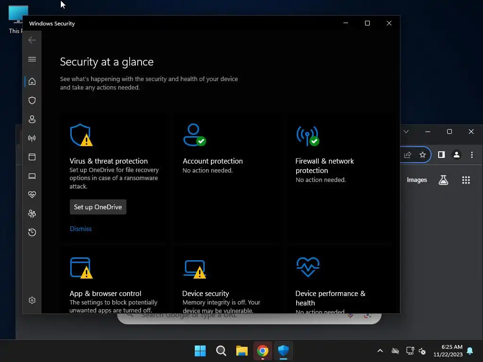Open Search Labs flask icon in Chrome

(443, 180)
